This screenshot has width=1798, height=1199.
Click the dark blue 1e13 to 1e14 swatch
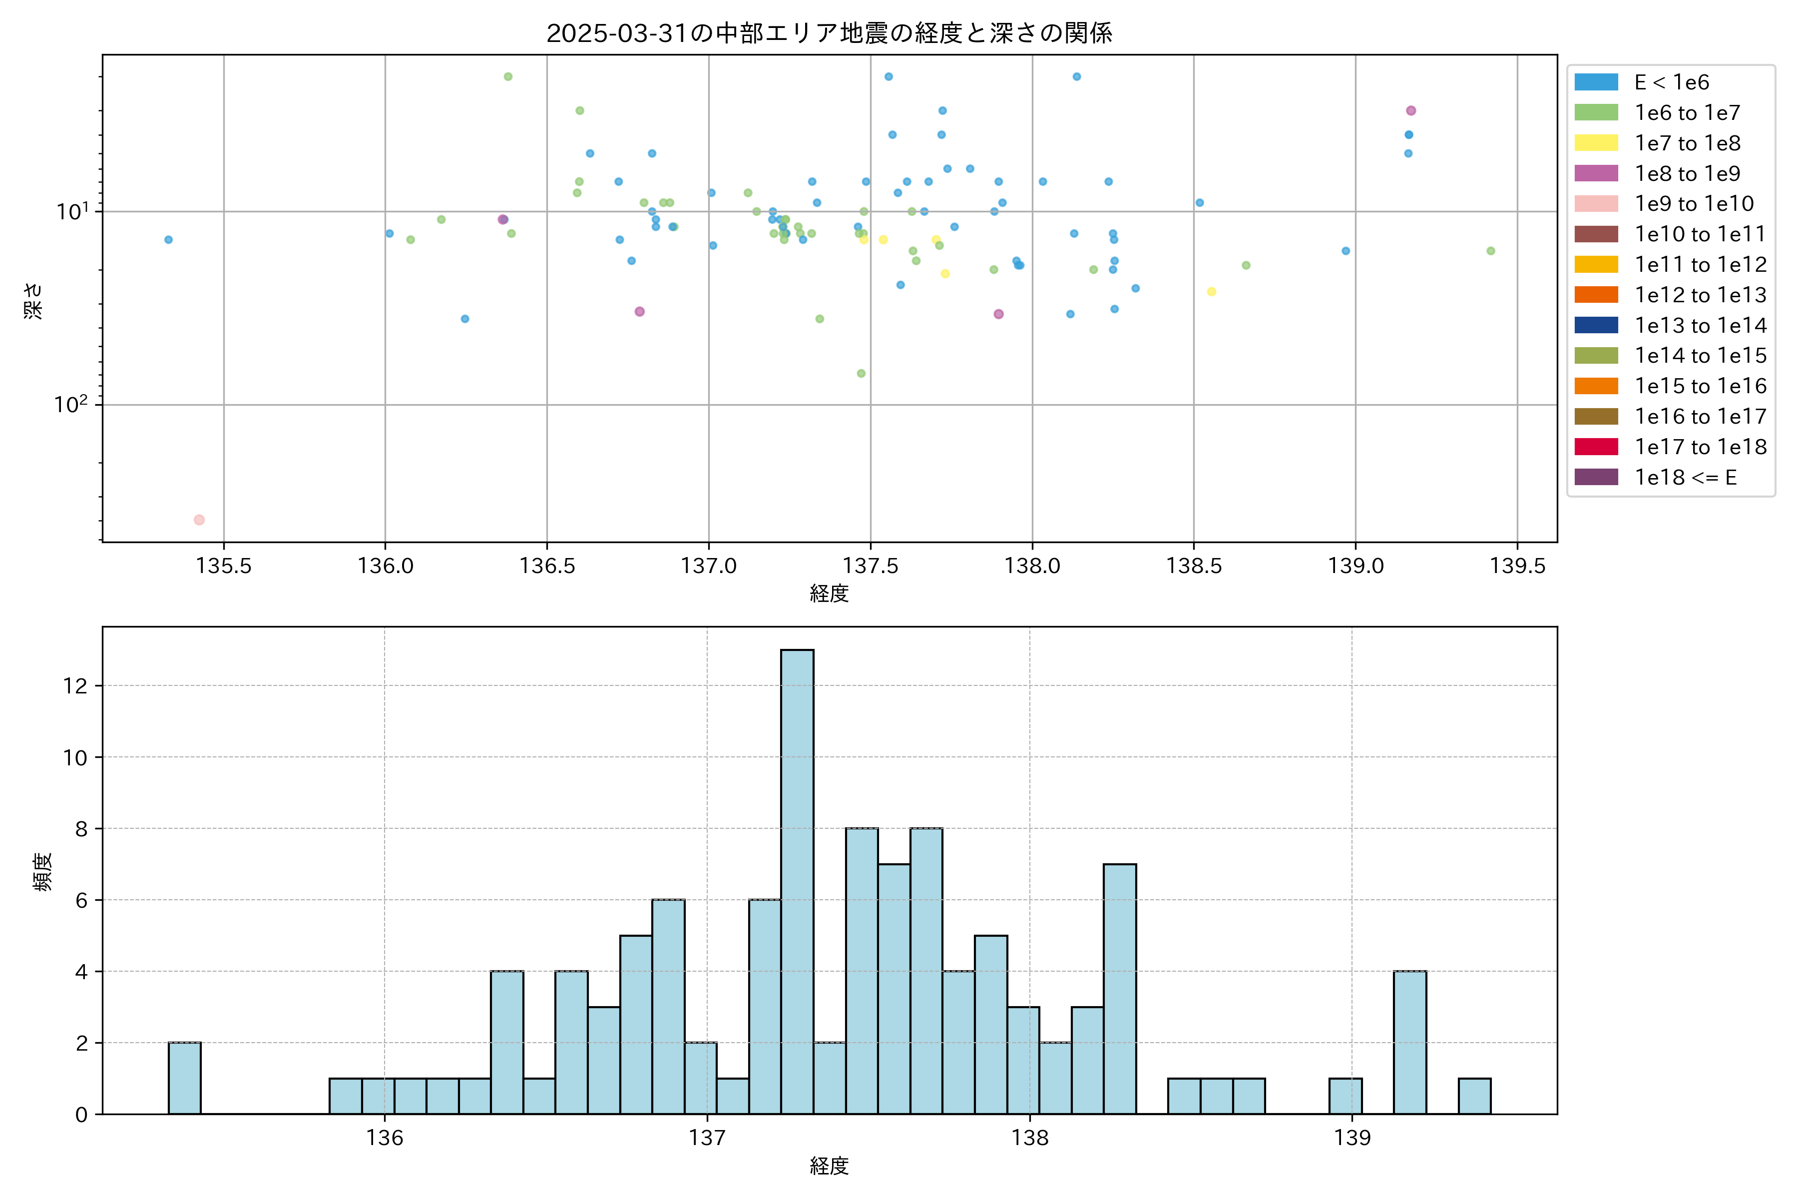pyautogui.click(x=1596, y=326)
